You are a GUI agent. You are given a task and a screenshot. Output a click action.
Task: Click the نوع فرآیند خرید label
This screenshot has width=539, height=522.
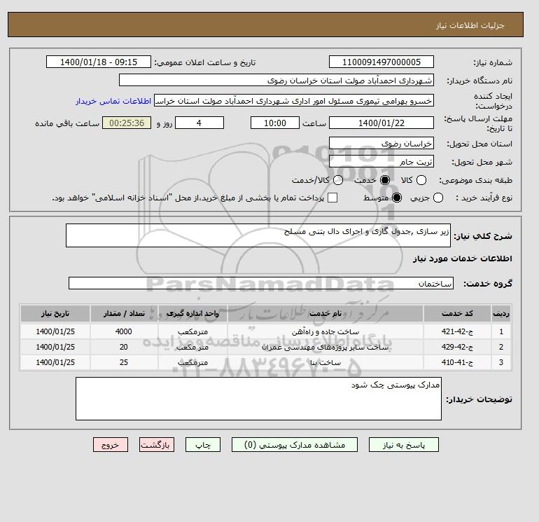tap(484, 198)
